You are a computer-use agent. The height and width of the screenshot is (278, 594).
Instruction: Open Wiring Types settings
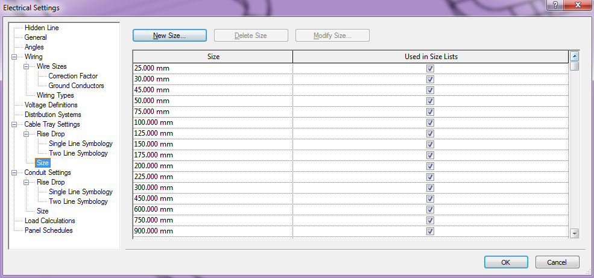[55, 95]
